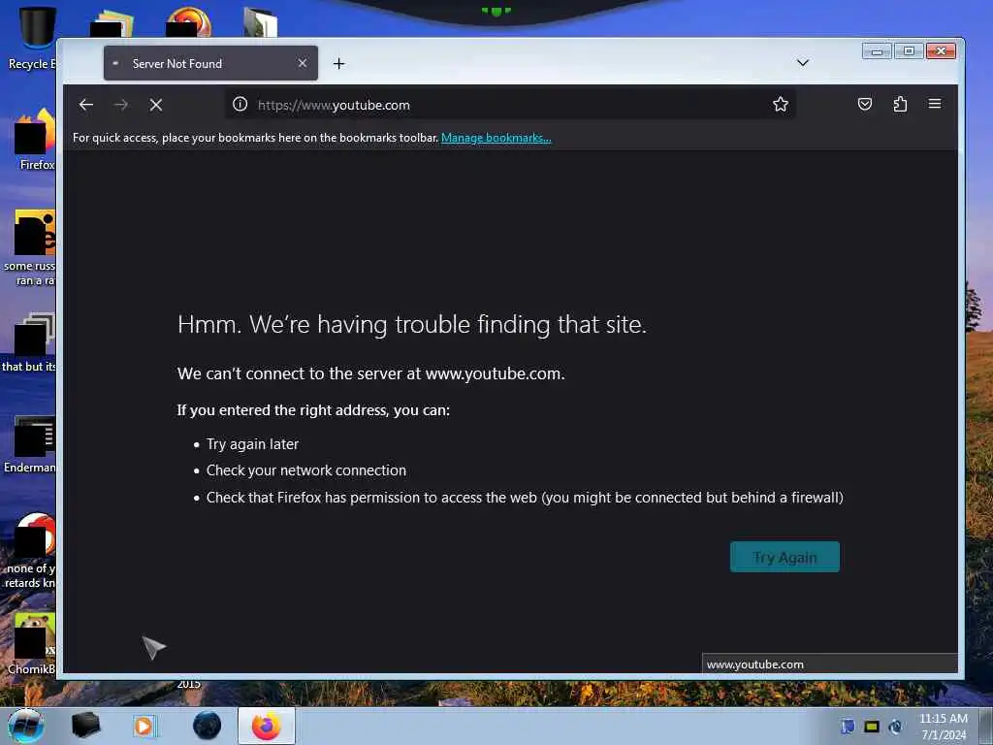
Task: Open a new tab with plus button
Action: point(338,63)
